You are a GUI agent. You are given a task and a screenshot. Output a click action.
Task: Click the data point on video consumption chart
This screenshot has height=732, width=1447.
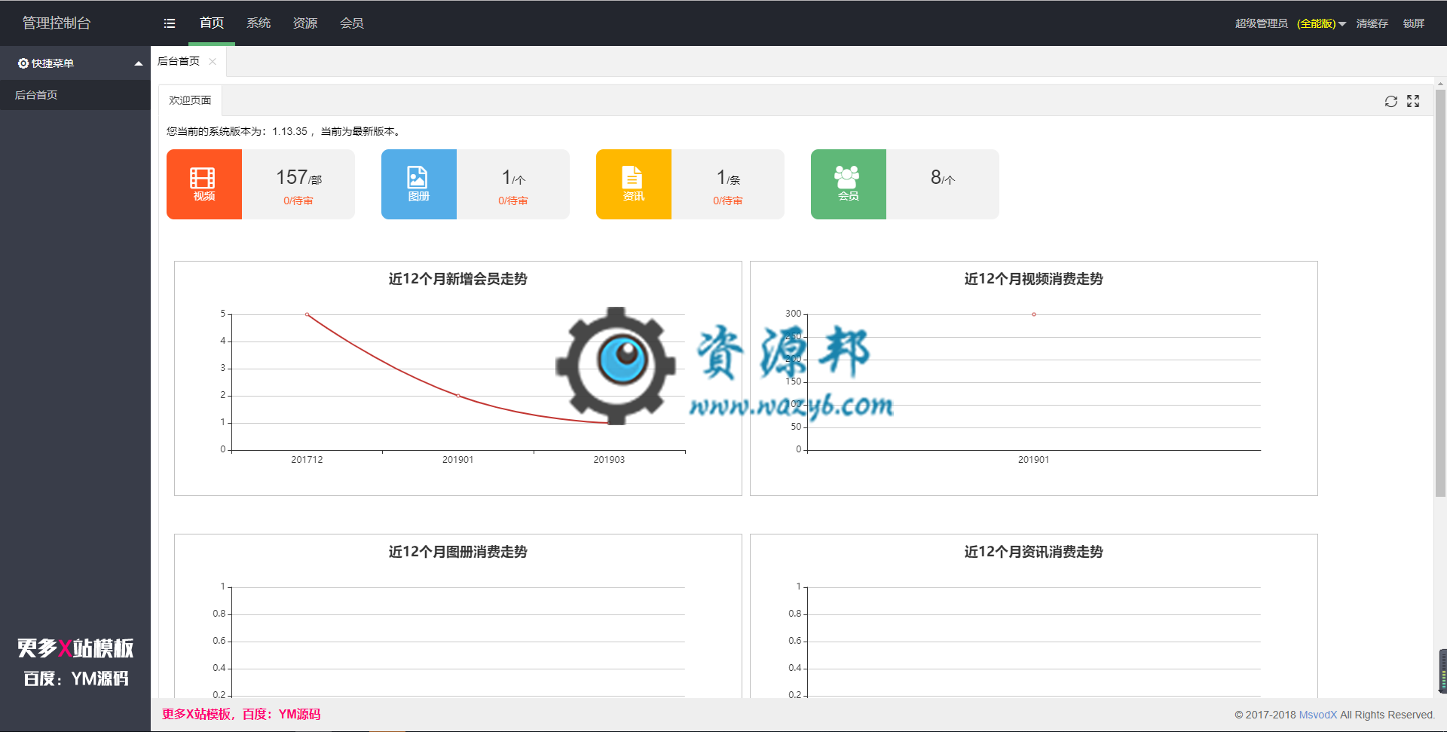(x=1034, y=314)
